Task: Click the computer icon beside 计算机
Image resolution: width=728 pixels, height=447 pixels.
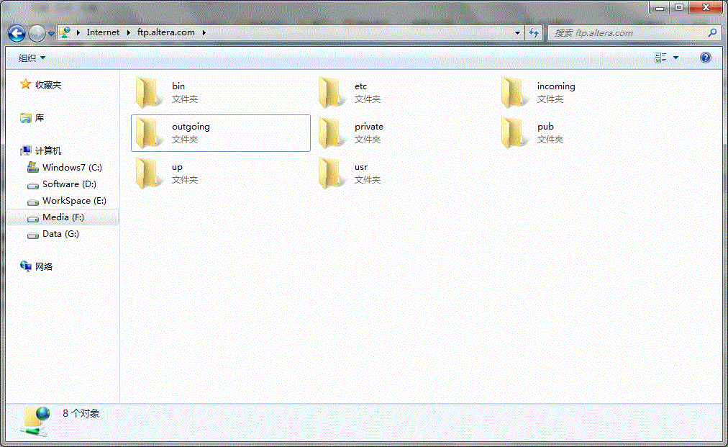Action: coord(25,151)
